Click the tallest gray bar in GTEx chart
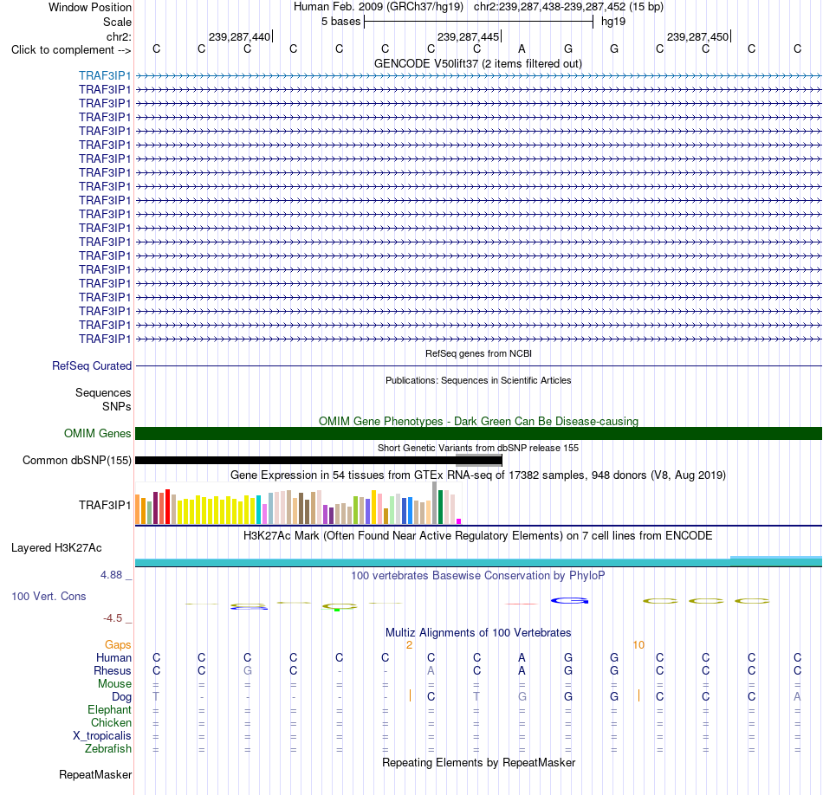This screenshot has width=823, height=795. [x=435, y=502]
